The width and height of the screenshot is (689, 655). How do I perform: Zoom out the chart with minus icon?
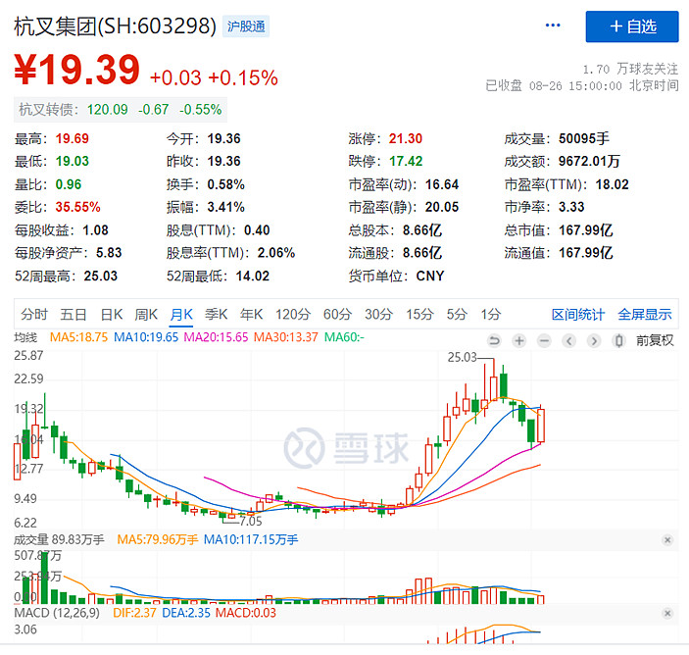pos(544,340)
